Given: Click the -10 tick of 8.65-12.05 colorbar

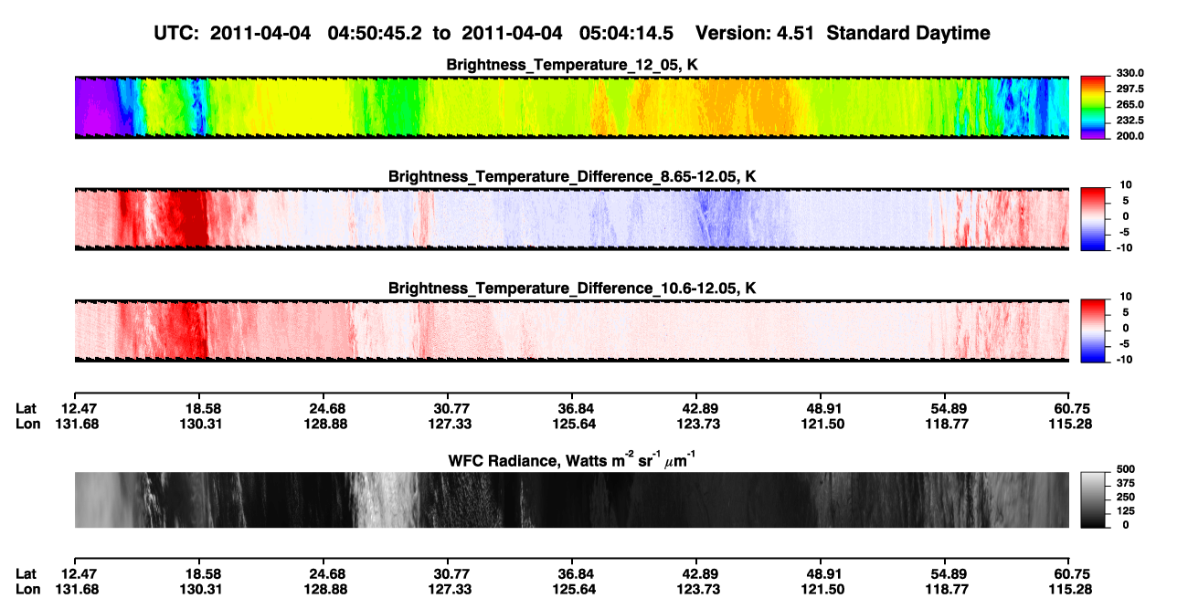Looking at the screenshot, I should (1125, 247).
